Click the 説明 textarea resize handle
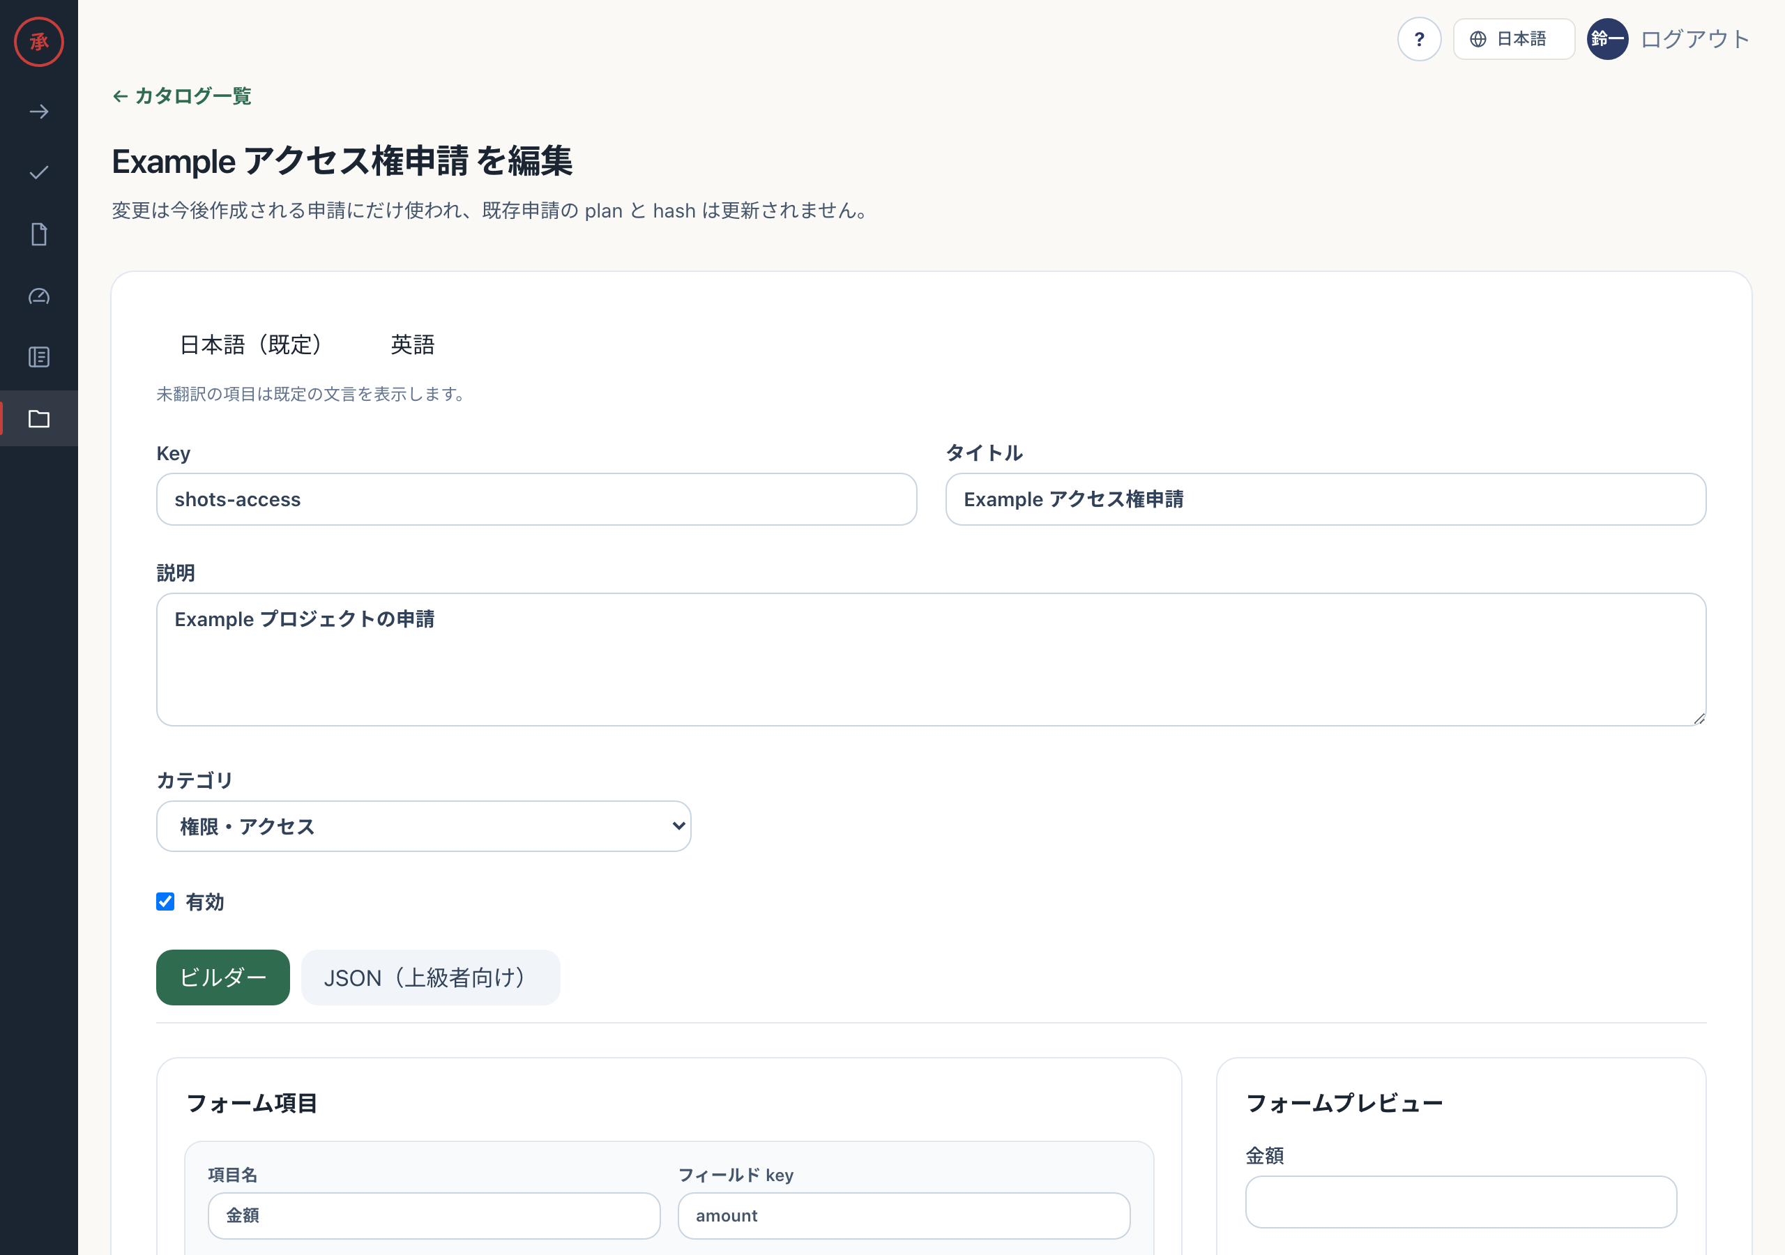The image size is (1785, 1255). pyautogui.click(x=1699, y=718)
